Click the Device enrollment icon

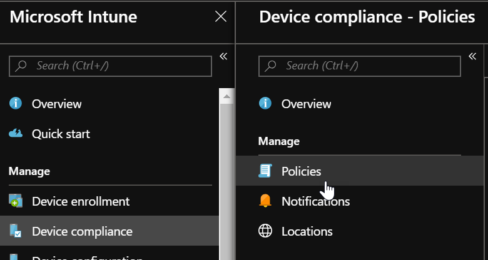(16, 201)
